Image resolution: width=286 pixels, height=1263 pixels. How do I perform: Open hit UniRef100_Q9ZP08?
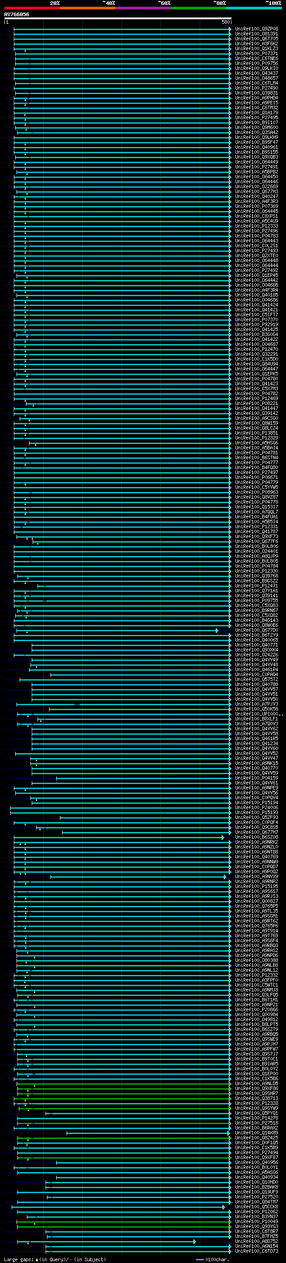pos(257,29)
